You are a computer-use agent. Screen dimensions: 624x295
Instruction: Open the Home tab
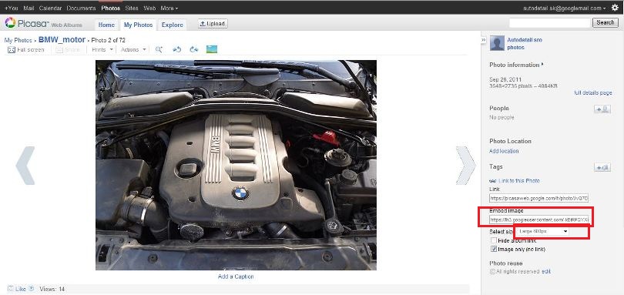coord(106,25)
